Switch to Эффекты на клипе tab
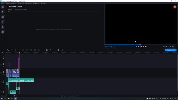This screenshot has width=178, height=100. [21, 10]
